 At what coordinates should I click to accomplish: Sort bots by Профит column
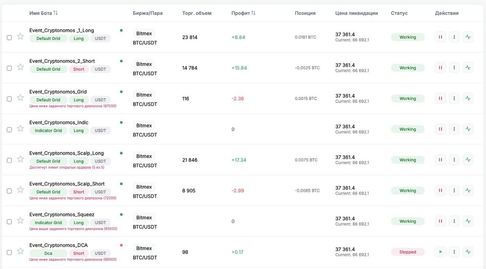pos(253,13)
